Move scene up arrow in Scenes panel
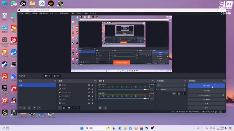234x131 pixels. [34, 108]
